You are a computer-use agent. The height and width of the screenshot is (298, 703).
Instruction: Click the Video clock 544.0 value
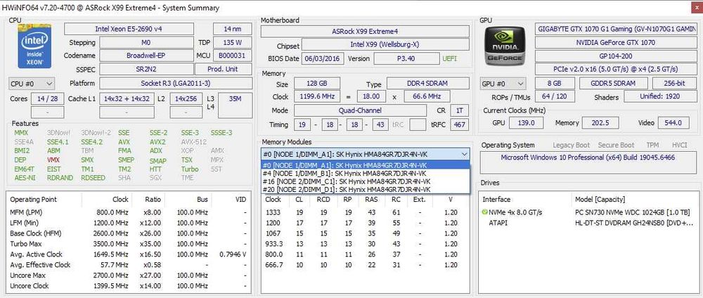click(673, 123)
